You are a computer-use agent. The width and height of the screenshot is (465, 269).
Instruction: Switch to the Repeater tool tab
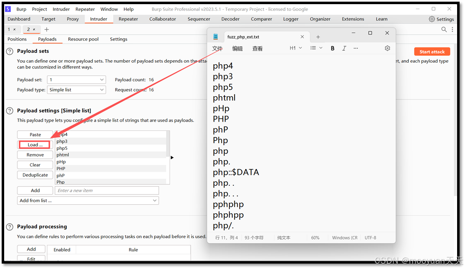tap(128, 19)
